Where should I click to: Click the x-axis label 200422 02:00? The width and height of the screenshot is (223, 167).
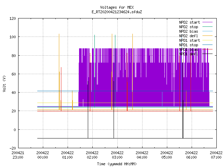pos(92,155)
